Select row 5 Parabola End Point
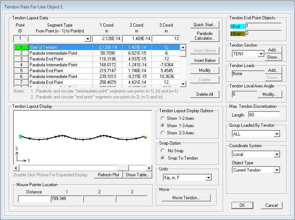This screenshot has height=220, width=295. [97, 71]
